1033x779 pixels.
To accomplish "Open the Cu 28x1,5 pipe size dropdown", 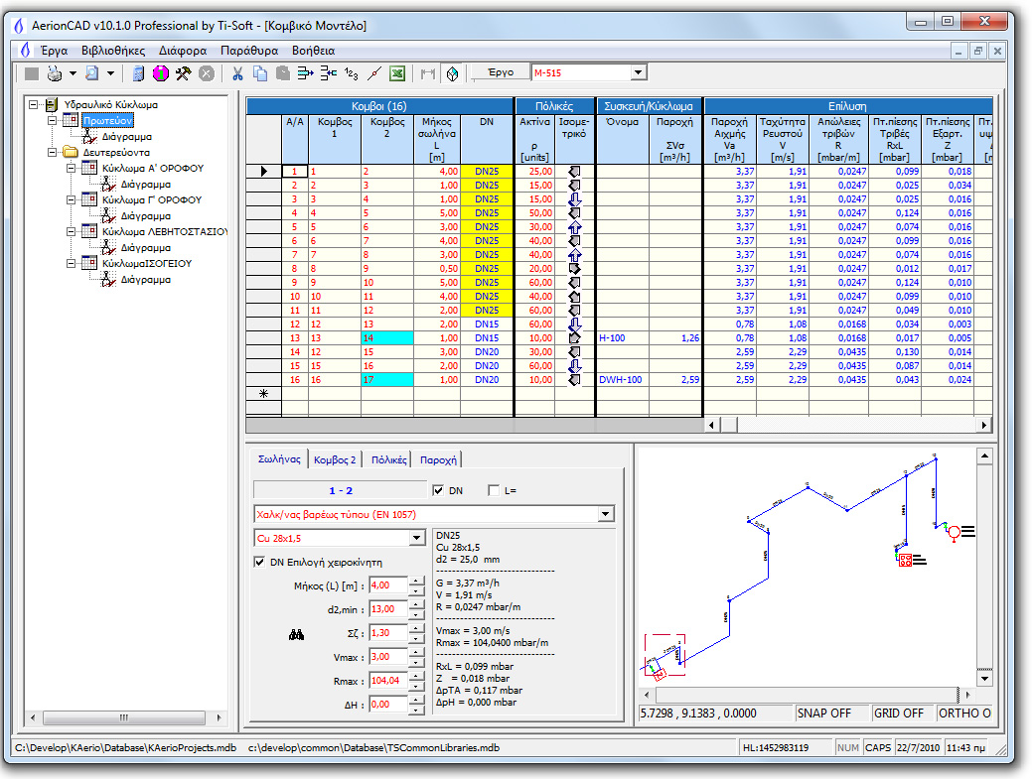I will (417, 537).
